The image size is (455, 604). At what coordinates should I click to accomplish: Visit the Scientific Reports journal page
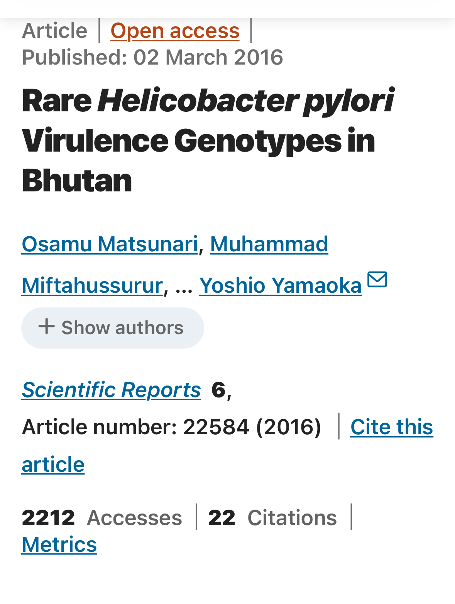pyautogui.click(x=111, y=390)
